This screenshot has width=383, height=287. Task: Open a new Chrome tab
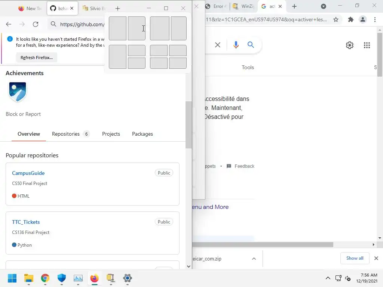pyautogui.click(x=294, y=6)
